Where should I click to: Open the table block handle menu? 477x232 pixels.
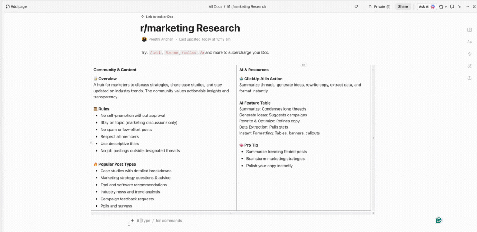[304, 65]
